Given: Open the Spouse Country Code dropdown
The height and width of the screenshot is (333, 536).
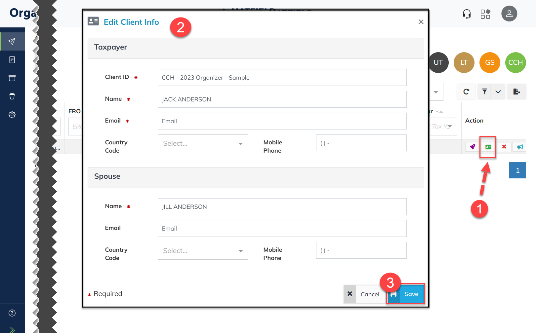Looking at the screenshot, I should click(203, 251).
